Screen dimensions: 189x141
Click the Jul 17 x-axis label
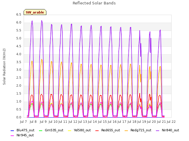click(122, 122)
